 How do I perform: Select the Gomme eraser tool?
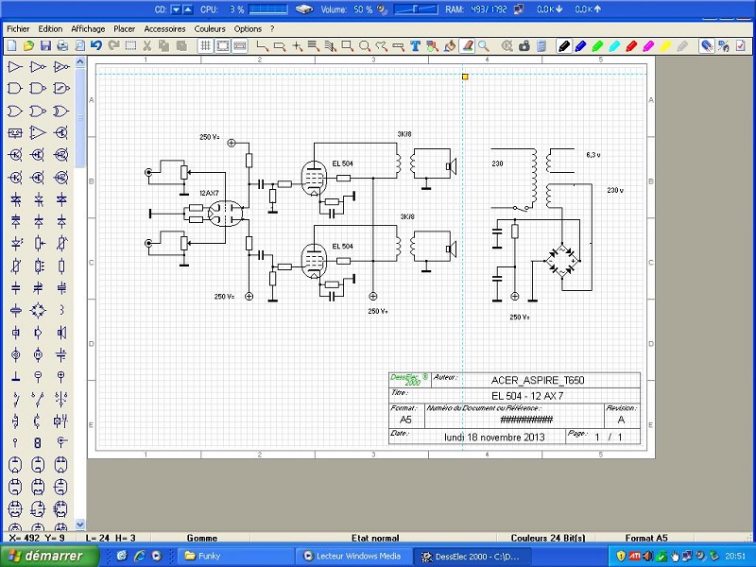pos(467,45)
